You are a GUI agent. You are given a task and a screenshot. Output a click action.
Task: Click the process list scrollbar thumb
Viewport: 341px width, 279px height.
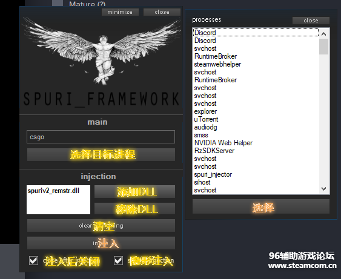[x=323, y=47]
